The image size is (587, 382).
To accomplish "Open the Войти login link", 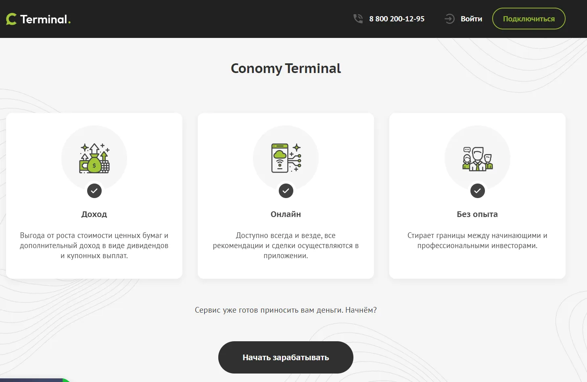I will tap(471, 19).
